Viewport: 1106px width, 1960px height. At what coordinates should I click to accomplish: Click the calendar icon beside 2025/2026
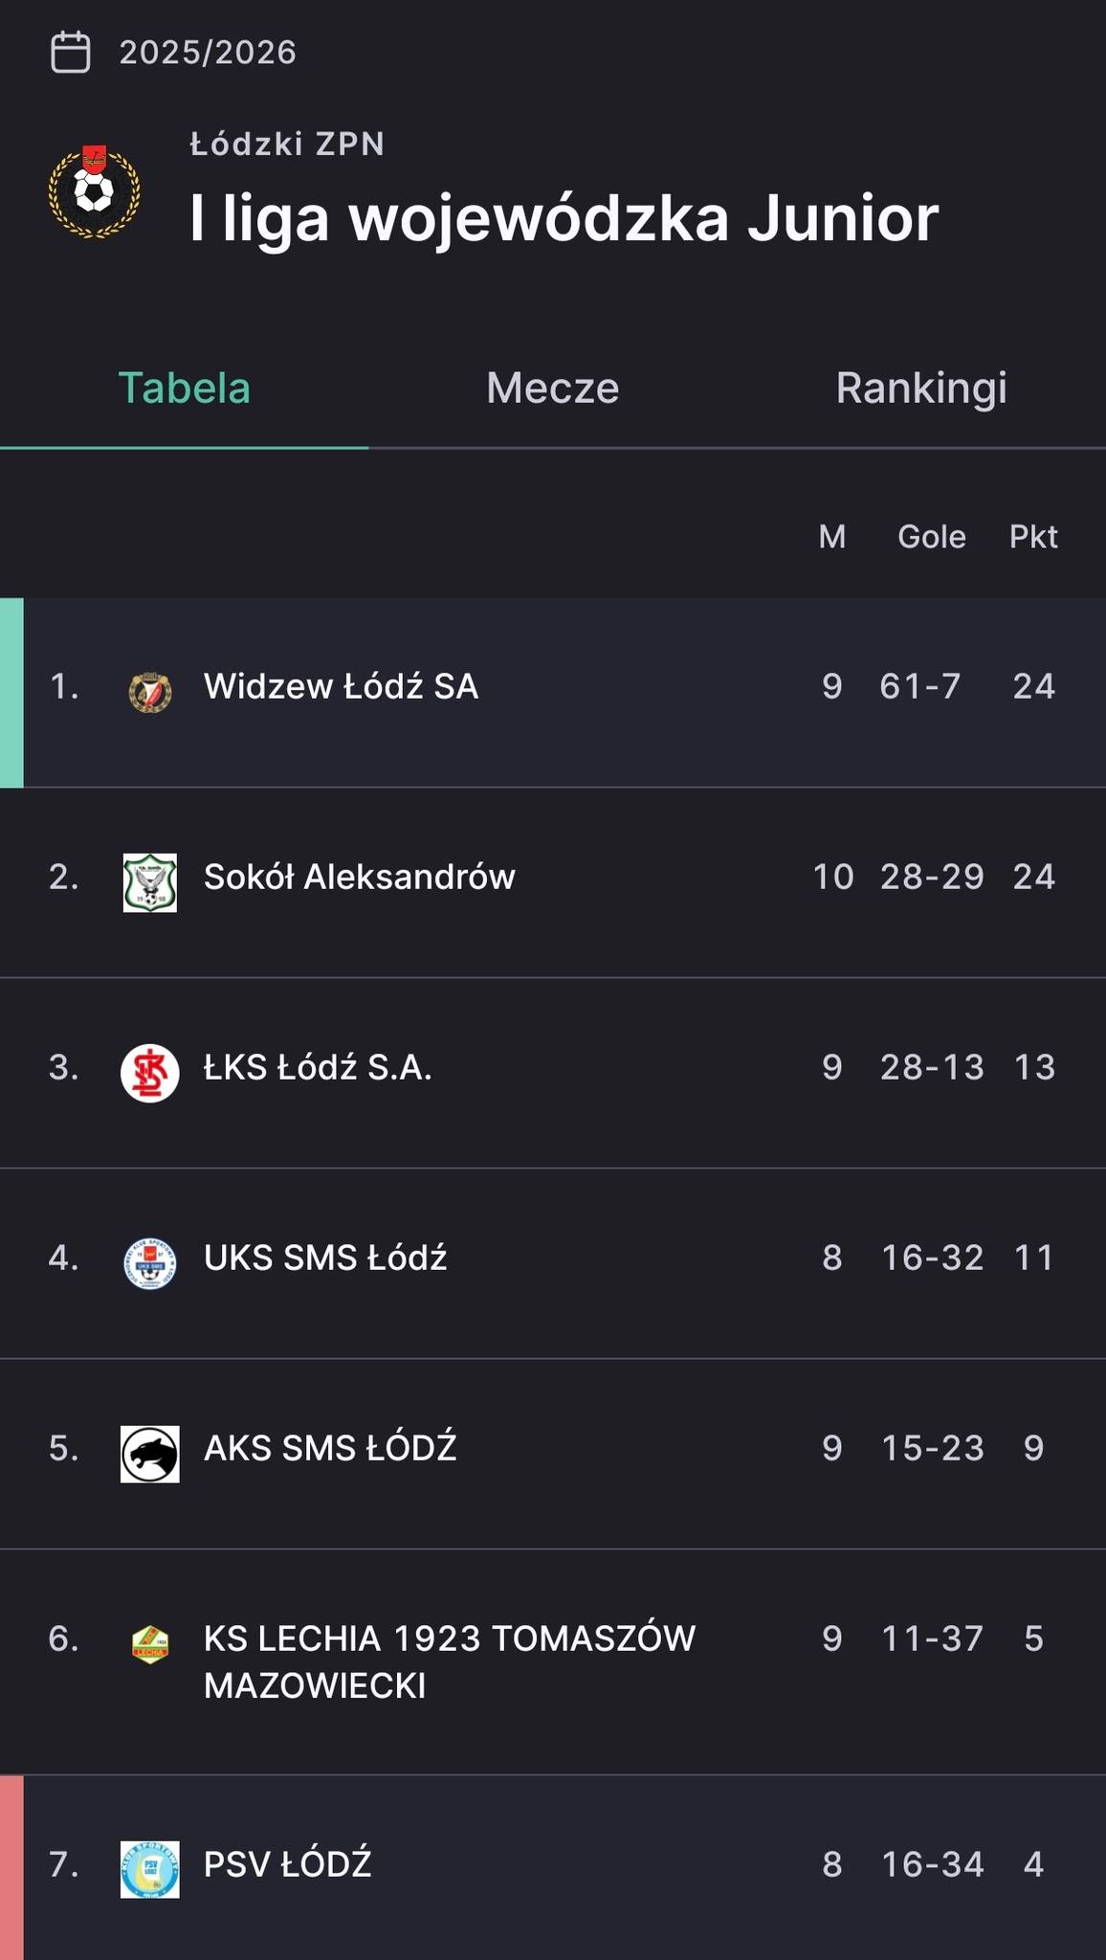70,52
